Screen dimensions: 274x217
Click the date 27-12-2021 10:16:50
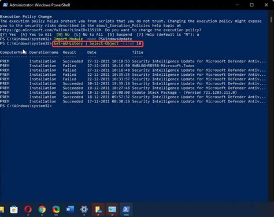109,66
